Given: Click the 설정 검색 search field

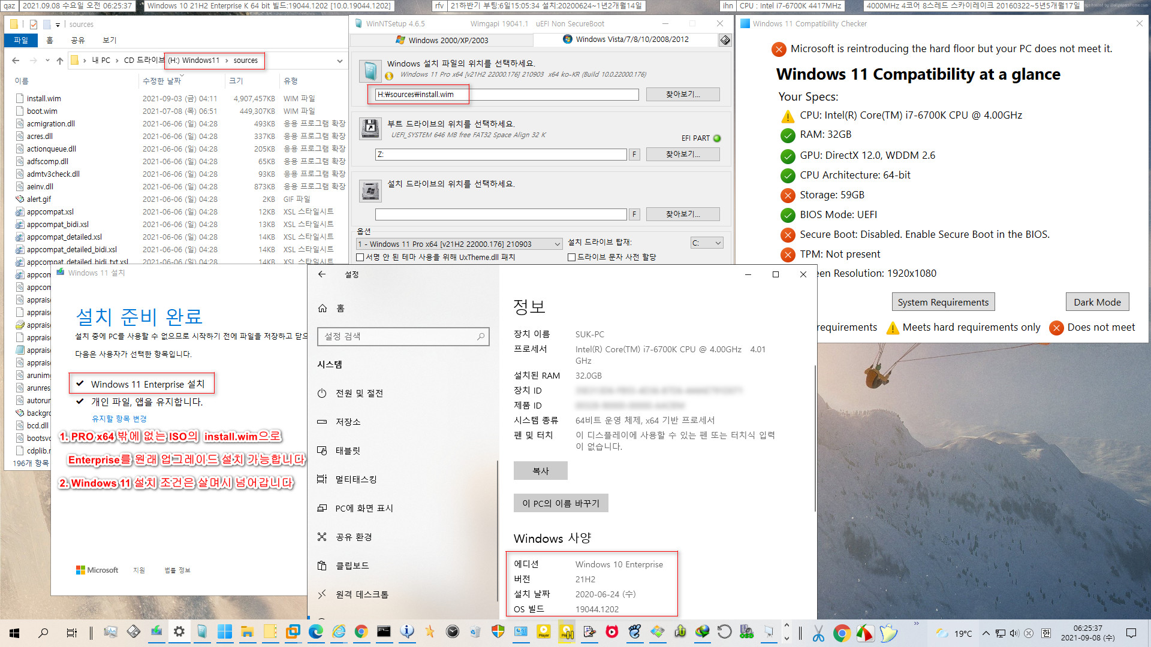Looking at the screenshot, I should pos(403,337).
